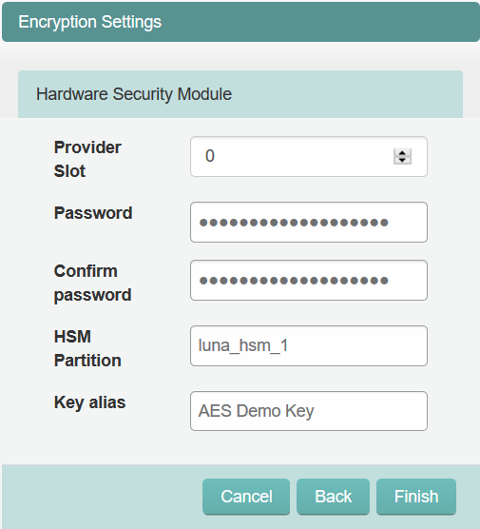Go back with the Back button
480x529 pixels.
333,497
